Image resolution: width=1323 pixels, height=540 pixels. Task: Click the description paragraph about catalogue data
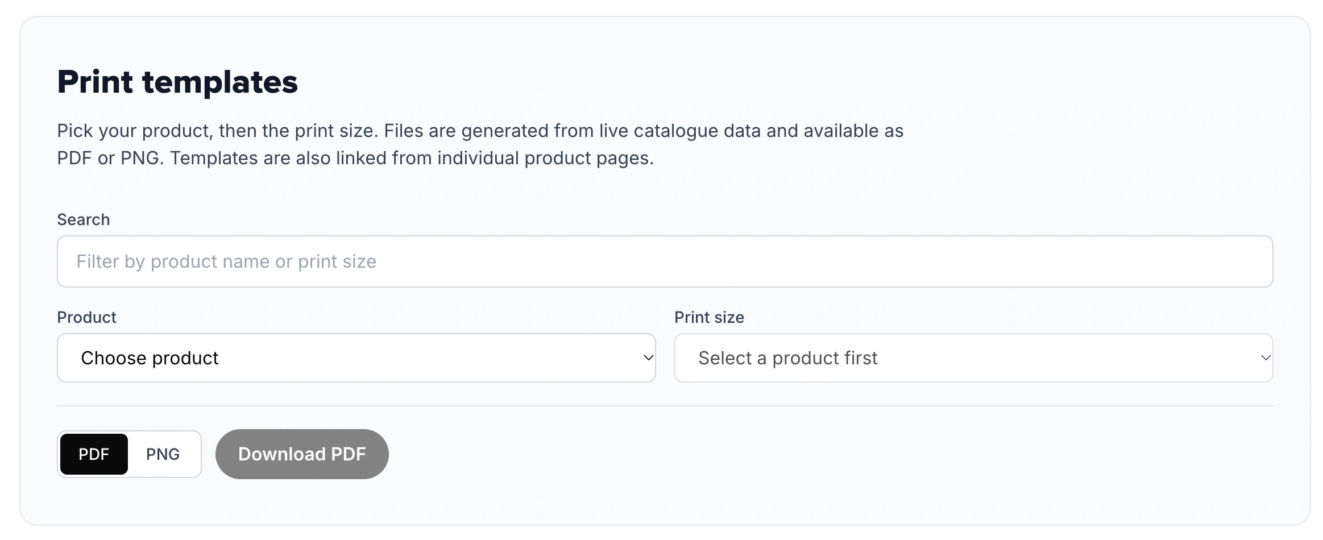tap(480, 144)
